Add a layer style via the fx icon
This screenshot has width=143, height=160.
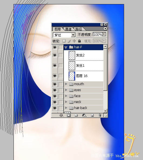point(61,115)
